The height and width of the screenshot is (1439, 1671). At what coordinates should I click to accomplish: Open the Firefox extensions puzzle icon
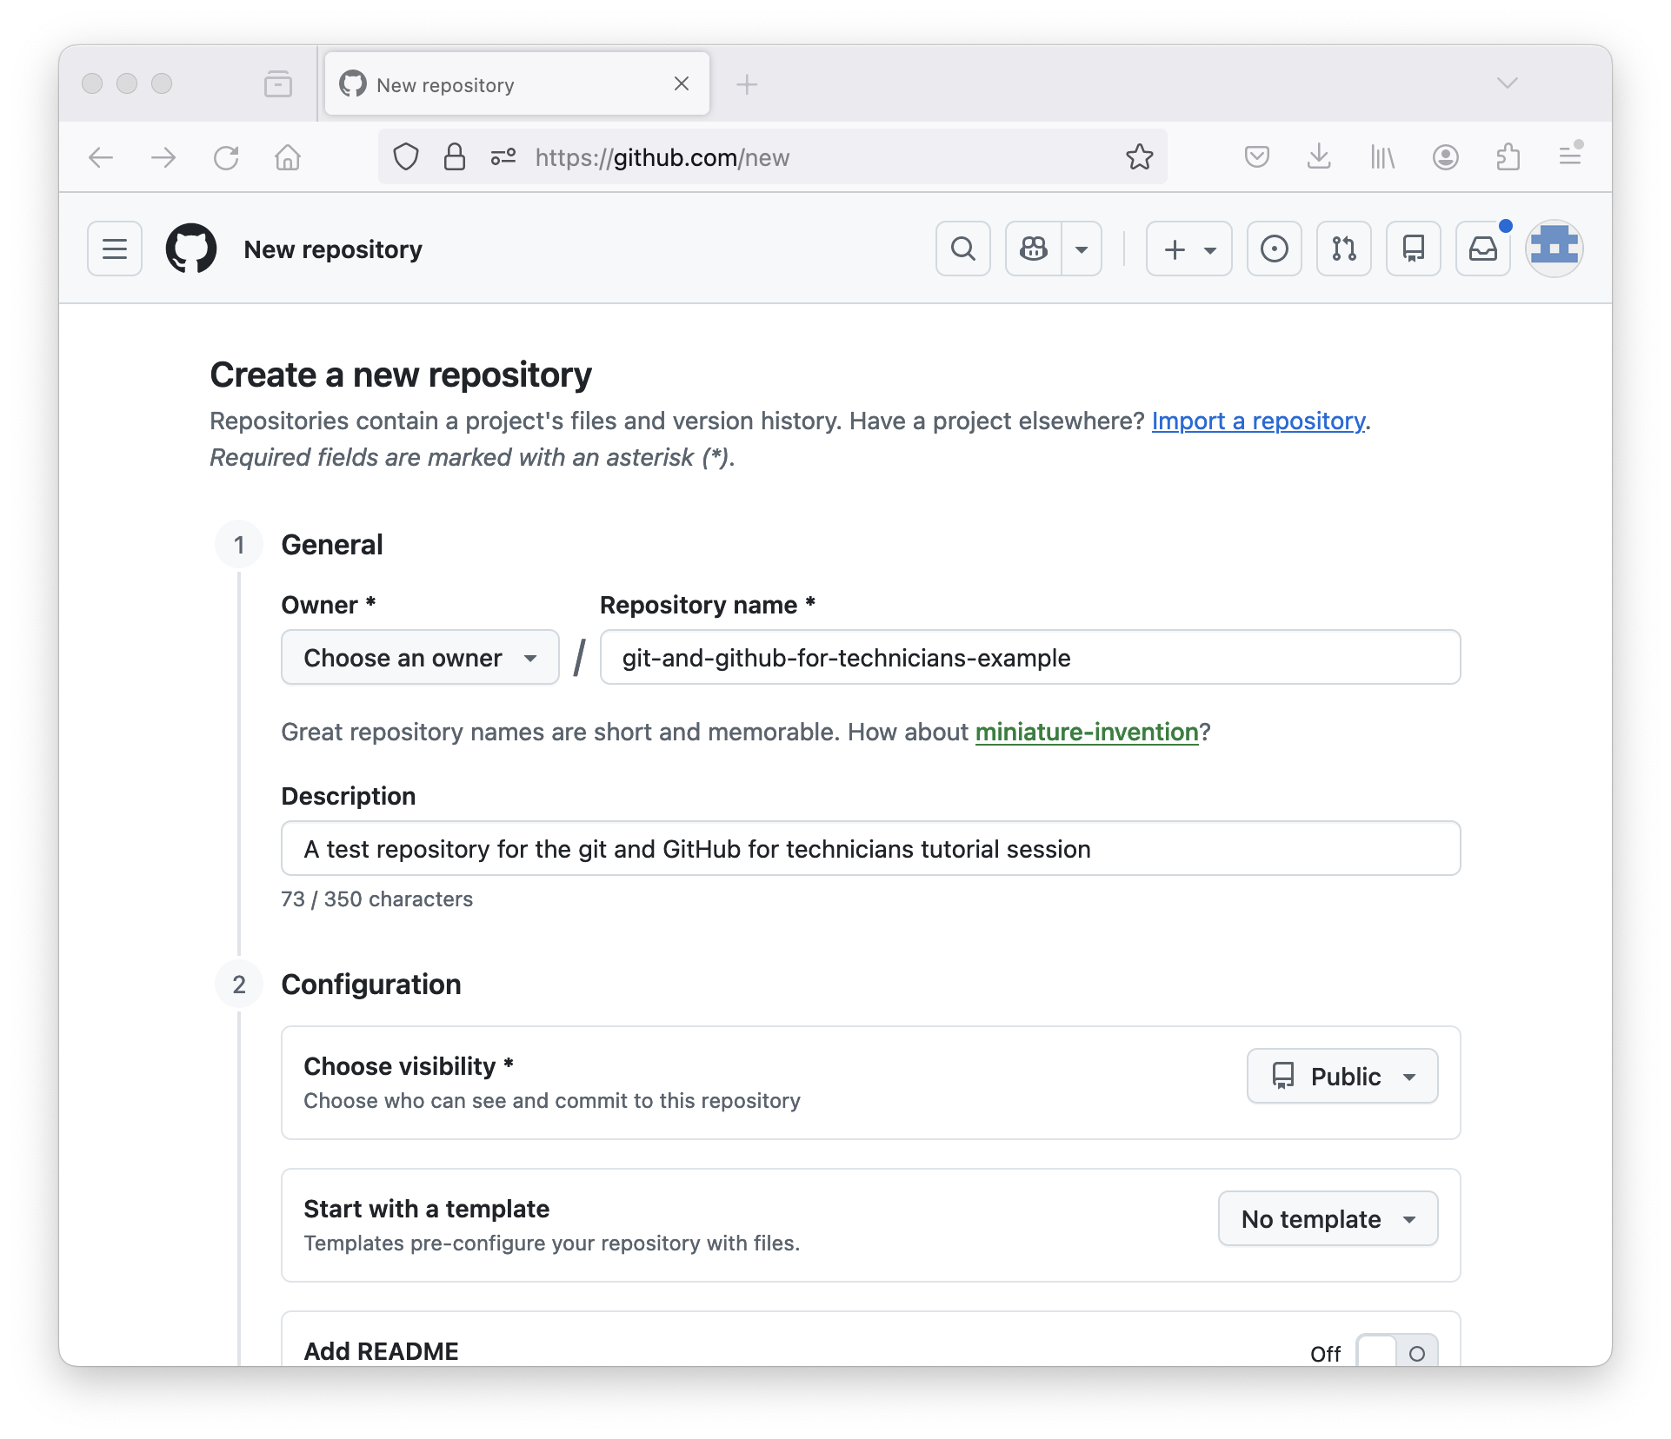tap(1508, 157)
